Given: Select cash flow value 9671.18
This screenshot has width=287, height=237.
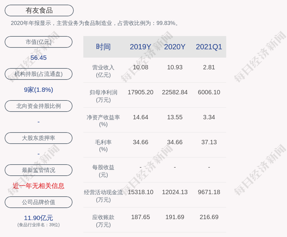Looking at the screenshot, I should (x=209, y=192).
